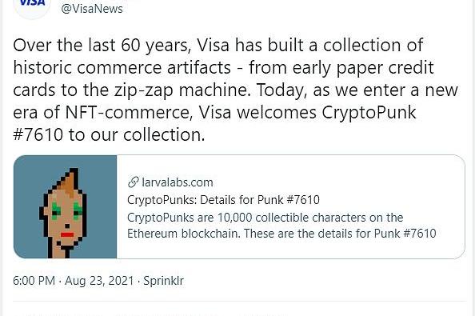
Task: Click the tweet's first line mentioning 60 years
Action: click(218, 45)
